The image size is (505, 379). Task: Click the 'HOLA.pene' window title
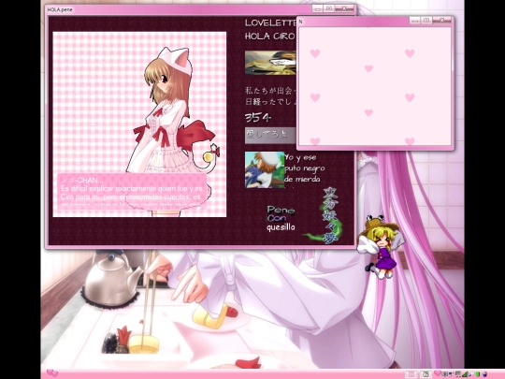pos(60,9)
